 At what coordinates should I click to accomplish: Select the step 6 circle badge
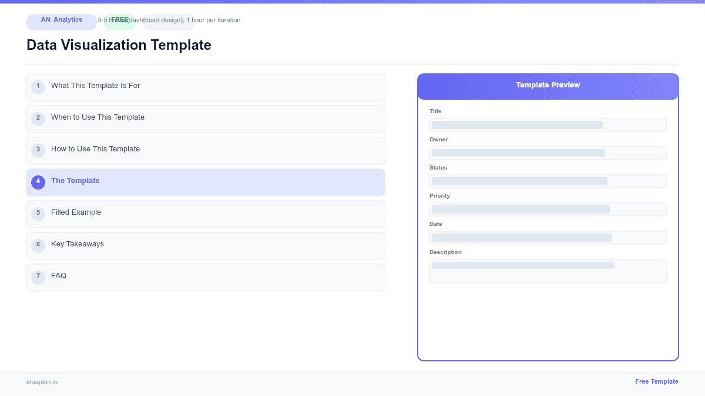38,245
